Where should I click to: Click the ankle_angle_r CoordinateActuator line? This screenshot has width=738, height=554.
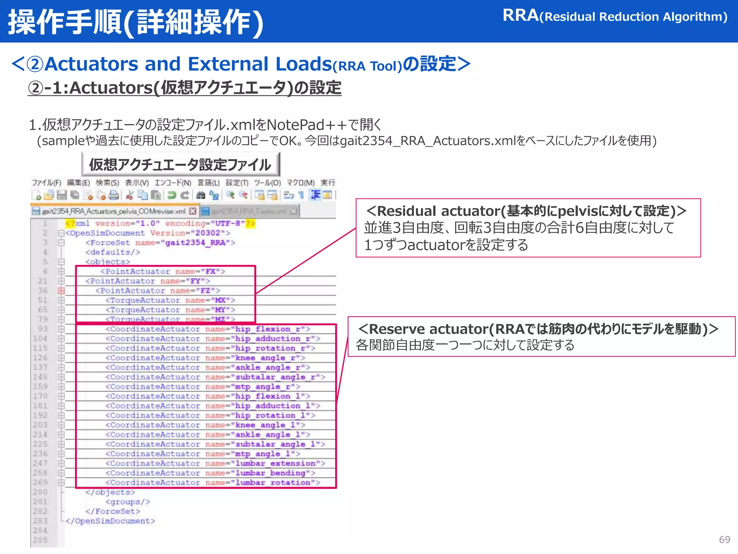tap(208, 367)
